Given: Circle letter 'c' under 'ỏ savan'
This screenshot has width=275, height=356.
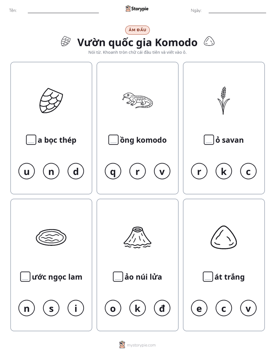Looking at the screenshot, I should 248,171.
